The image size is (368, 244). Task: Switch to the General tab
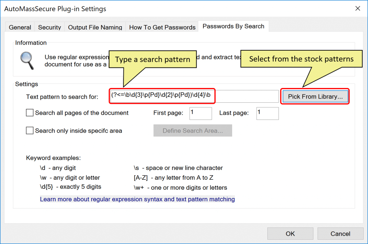tap(20, 27)
